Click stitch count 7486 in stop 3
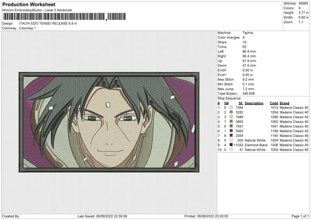311x220 pixels. 239,117
